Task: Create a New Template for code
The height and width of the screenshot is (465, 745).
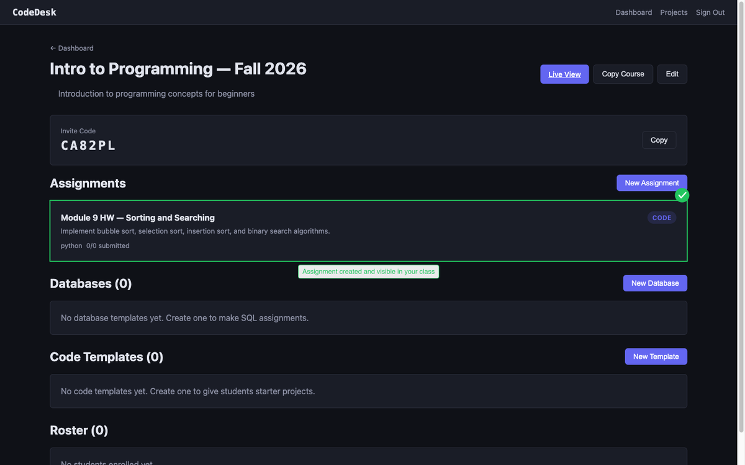Action: (656, 356)
